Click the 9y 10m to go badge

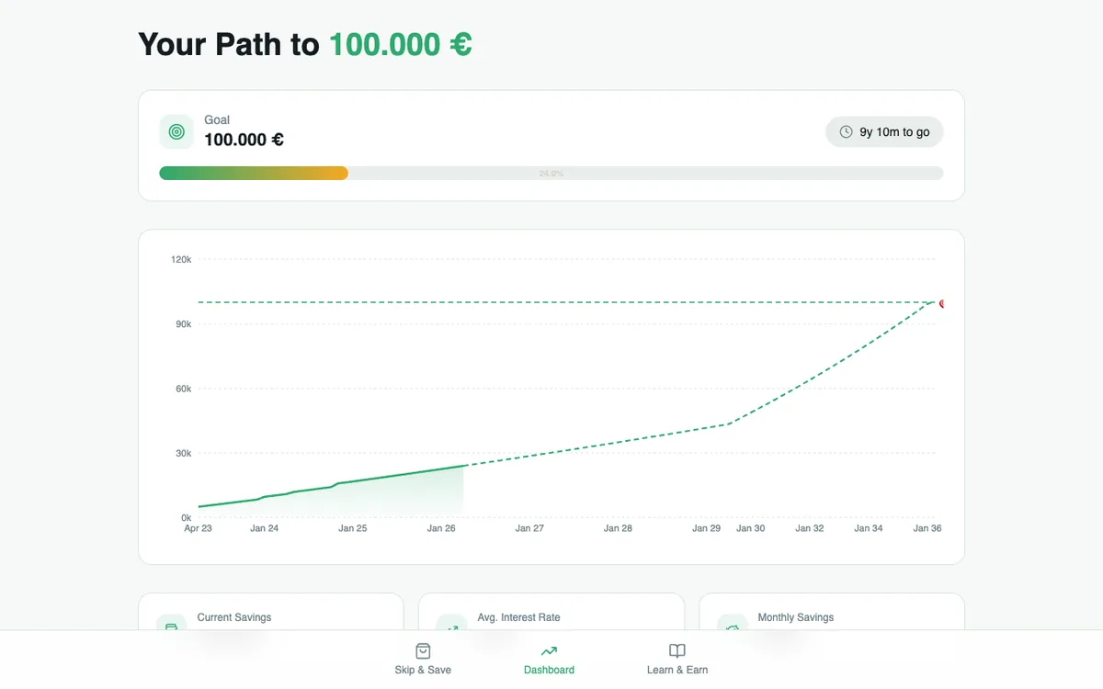coord(884,132)
